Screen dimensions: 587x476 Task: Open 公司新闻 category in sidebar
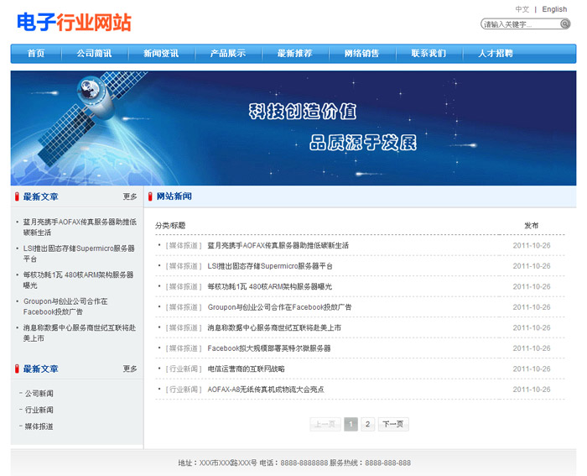39,393
